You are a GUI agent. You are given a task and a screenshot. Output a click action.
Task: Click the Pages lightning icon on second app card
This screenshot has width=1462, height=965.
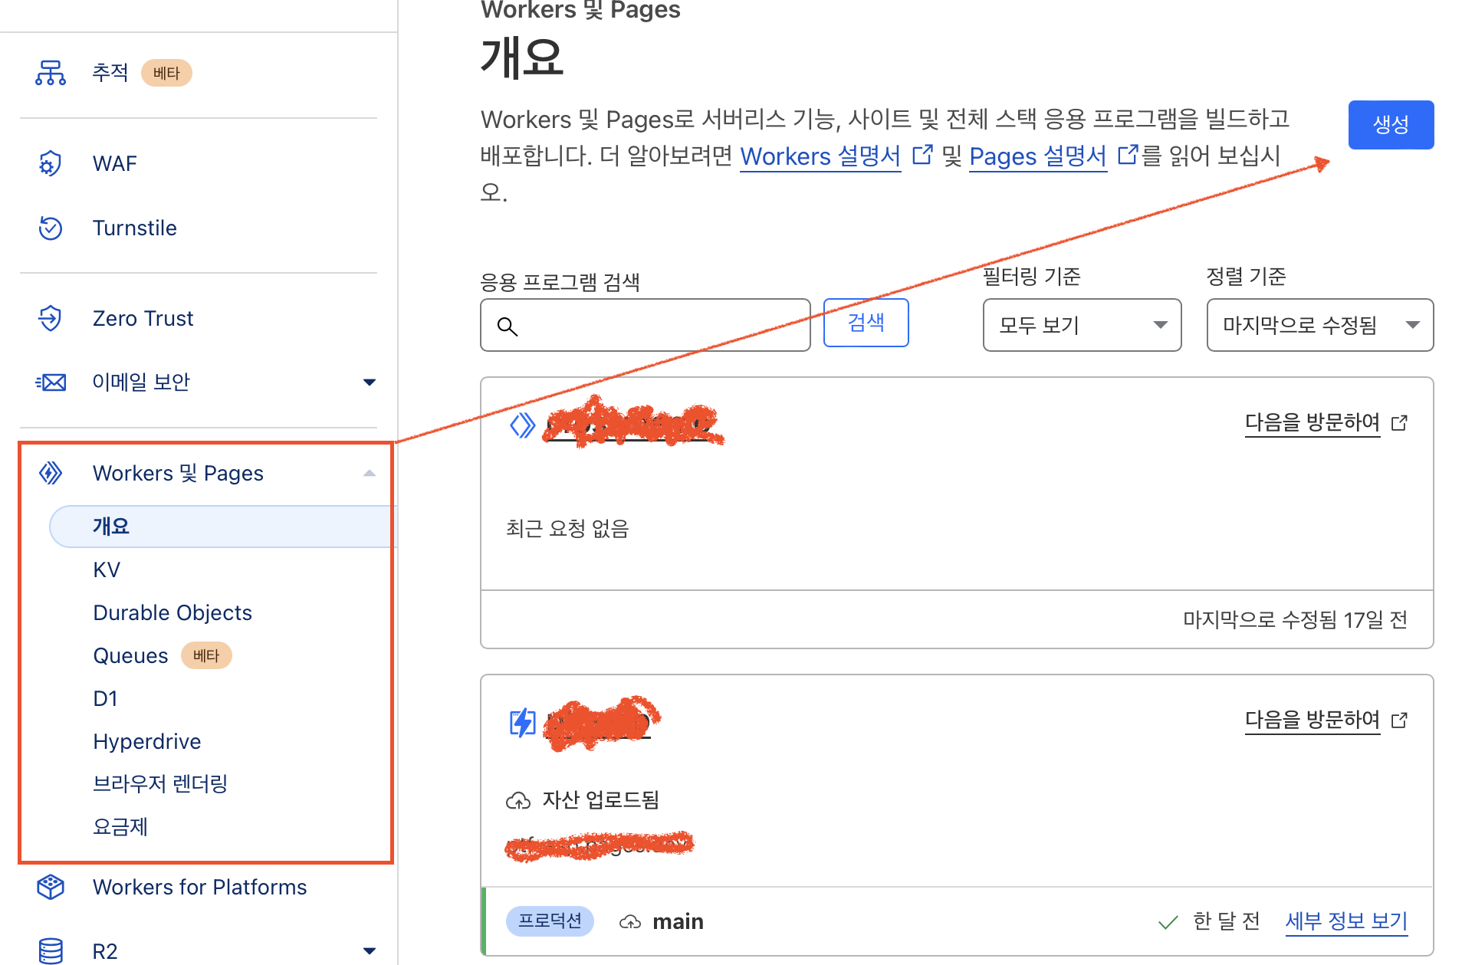click(x=523, y=722)
